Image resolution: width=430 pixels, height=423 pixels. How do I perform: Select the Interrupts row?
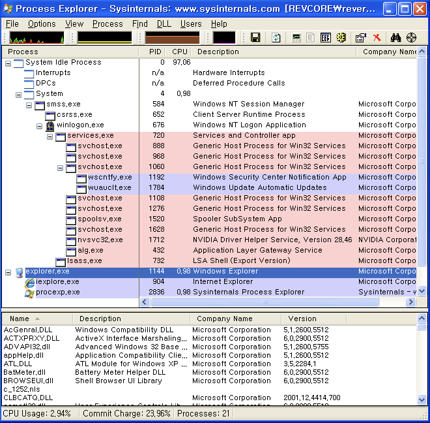pyautogui.click(x=209, y=73)
